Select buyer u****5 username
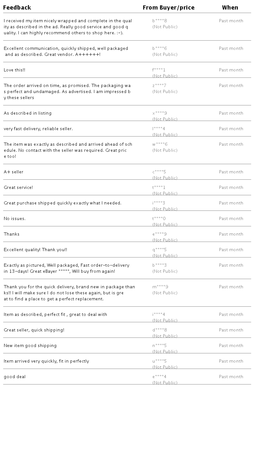Viewport: 254px width, 461px height. click(160, 361)
